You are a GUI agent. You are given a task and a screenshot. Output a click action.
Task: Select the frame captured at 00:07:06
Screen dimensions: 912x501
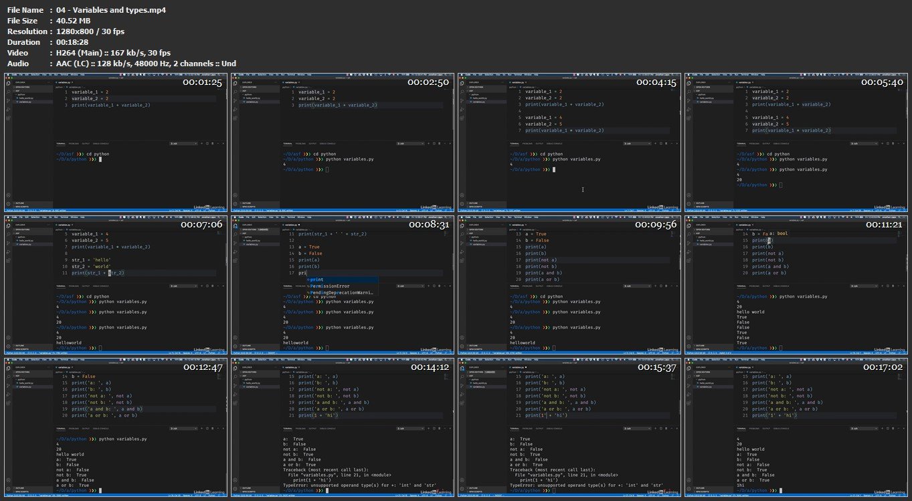click(116, 284)
